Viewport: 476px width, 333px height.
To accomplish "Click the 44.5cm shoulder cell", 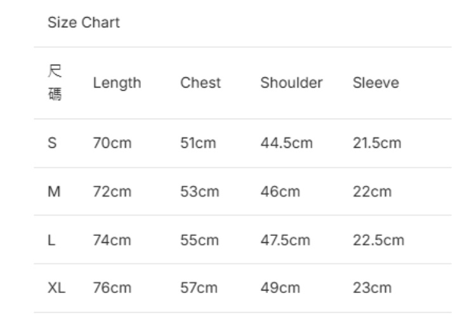I will 286,143.
